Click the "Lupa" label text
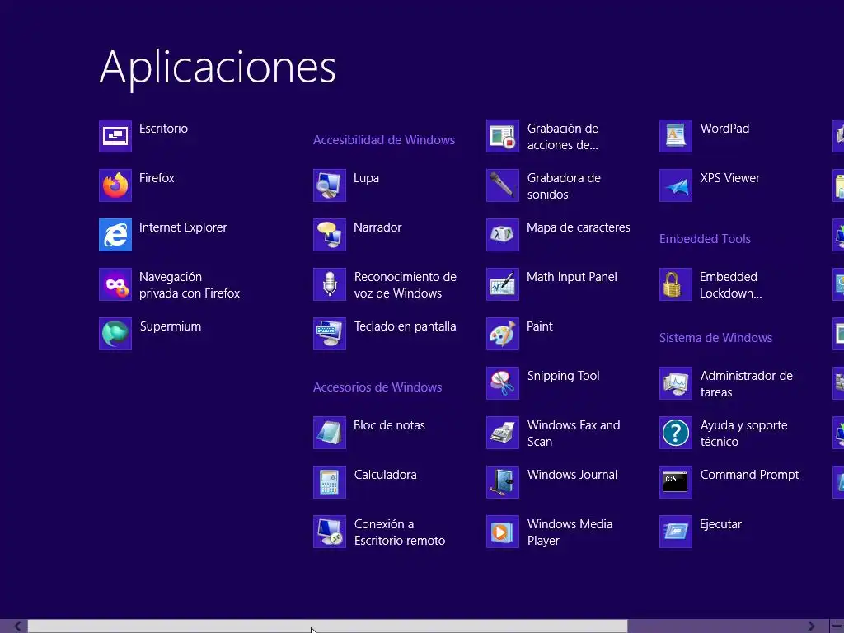The image size is (844, 633). point(366,178)
